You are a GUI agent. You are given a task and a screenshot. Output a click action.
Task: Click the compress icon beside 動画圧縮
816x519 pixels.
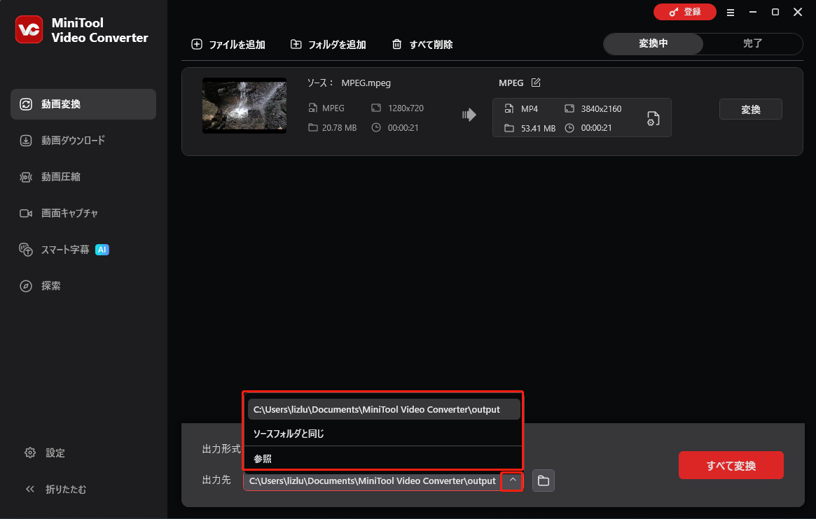point(26,177)
